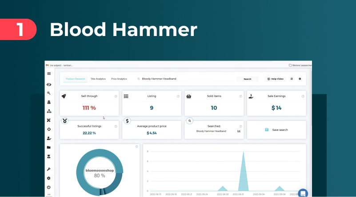Click the Successful listings help question mark
356x197 pixels.
click(x=116, y=126)
